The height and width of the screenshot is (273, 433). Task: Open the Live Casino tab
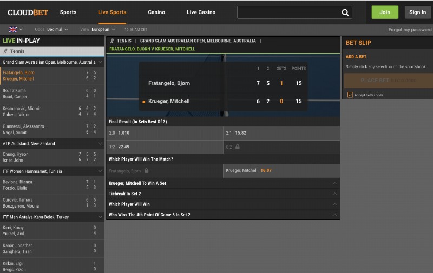pyautogui.click(x=201, y=12)
